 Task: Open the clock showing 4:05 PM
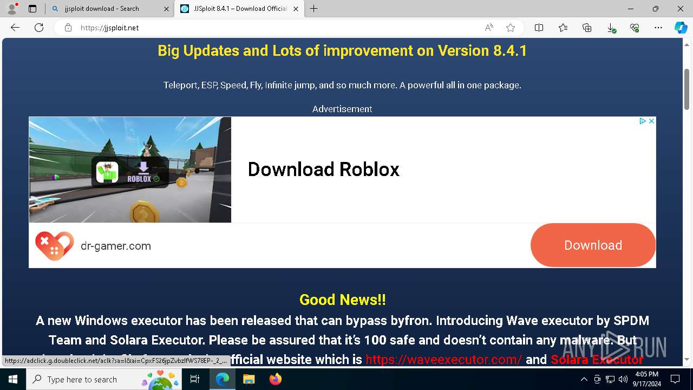[x=647, y=379]
